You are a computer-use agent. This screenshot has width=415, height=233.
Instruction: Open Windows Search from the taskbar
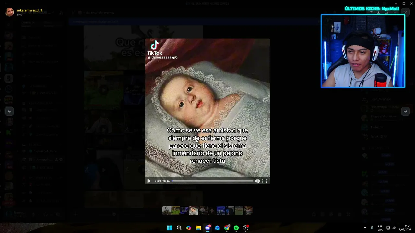tap(179, 228)
